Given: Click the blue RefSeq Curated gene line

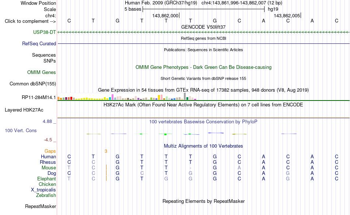Looking at the screenshot, I should point(203,43).
